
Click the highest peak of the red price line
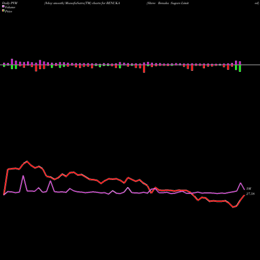coord(27,161)
